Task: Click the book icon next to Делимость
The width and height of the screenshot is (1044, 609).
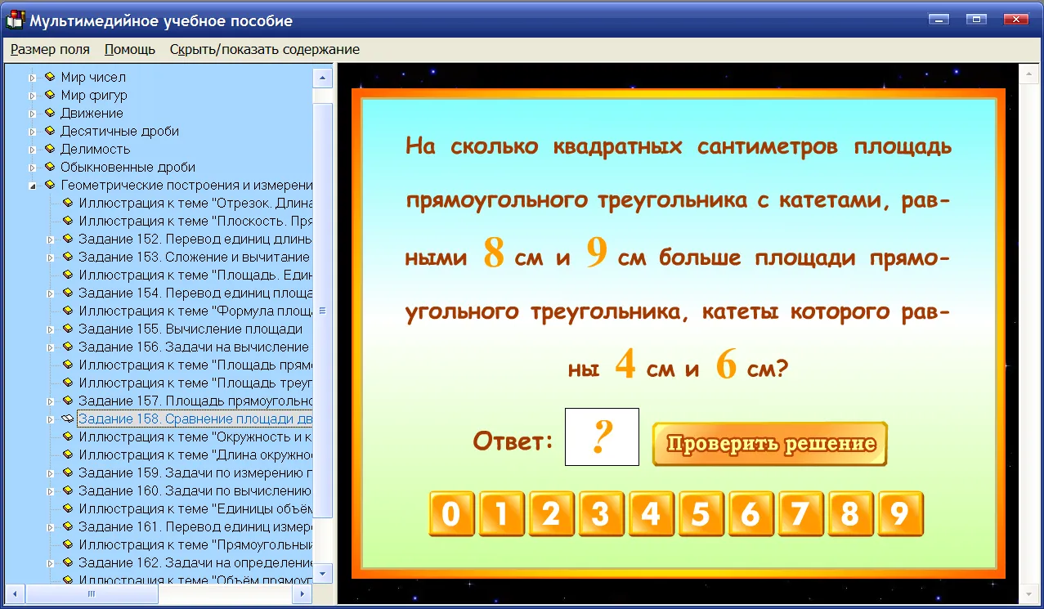Action: click(50, 149)
